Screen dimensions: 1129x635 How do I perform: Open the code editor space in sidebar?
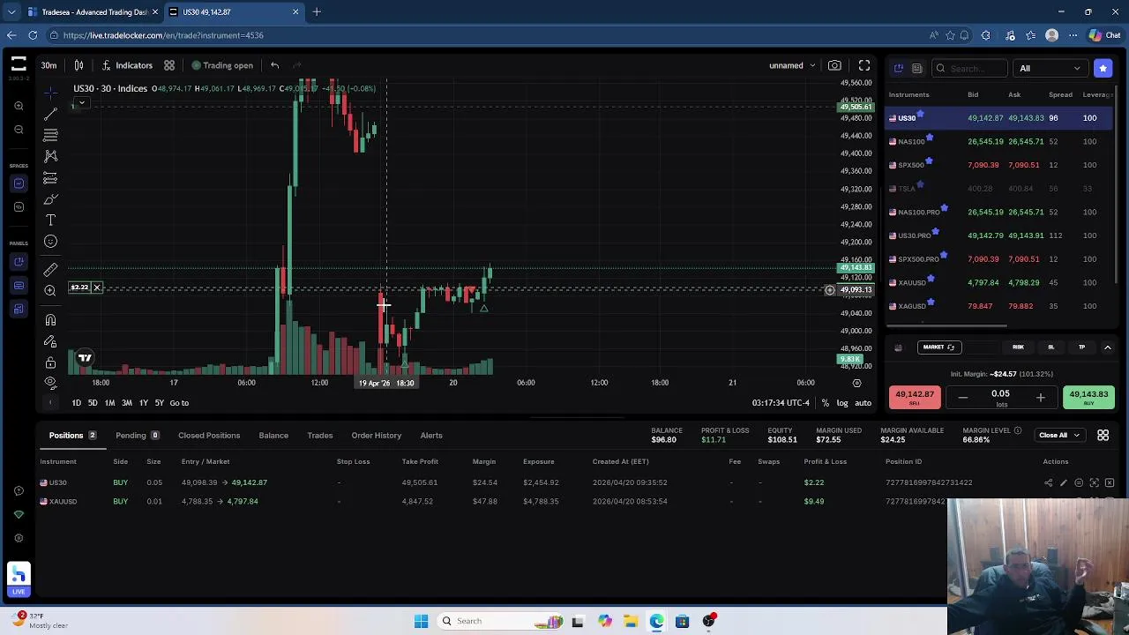pos(19,207)
